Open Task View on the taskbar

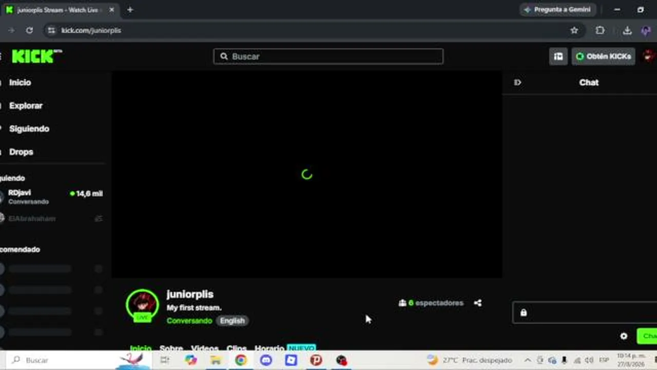tap(165, 360)
